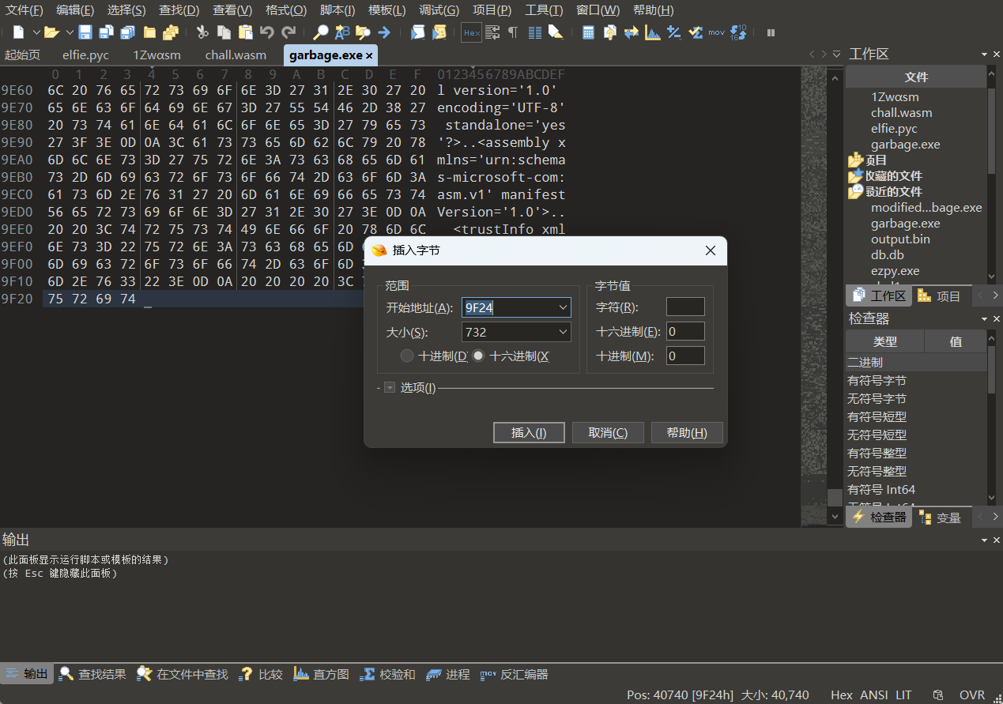Screen dimensions: 1003x704
Task: Open the 工具(T) menu
Action: coord(544,10)
